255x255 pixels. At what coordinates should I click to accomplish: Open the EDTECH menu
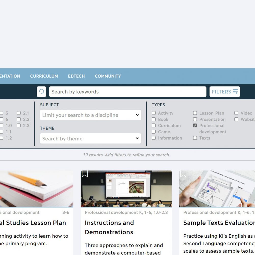click(x=76, y=76)
